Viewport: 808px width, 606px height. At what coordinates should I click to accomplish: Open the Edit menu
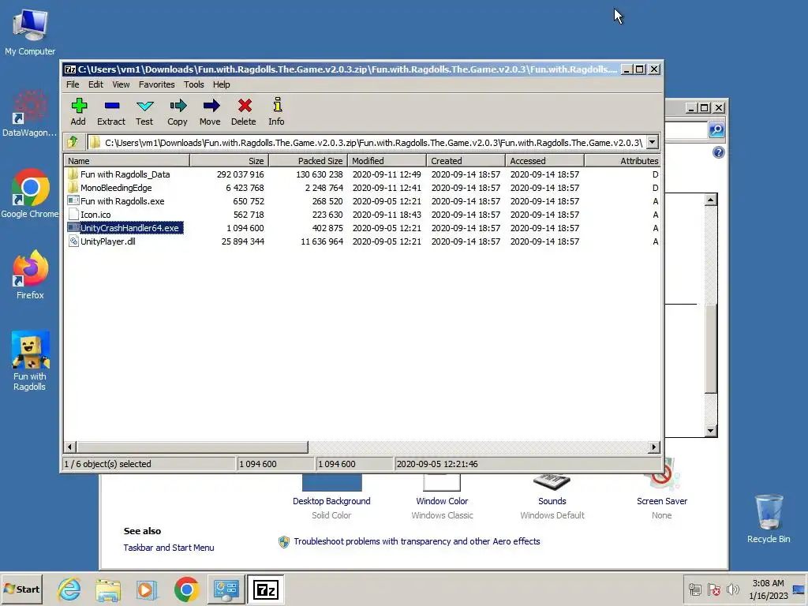click(x=95, y=84)
